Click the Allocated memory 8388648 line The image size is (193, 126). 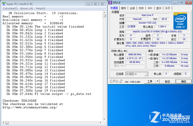[33, 23]
